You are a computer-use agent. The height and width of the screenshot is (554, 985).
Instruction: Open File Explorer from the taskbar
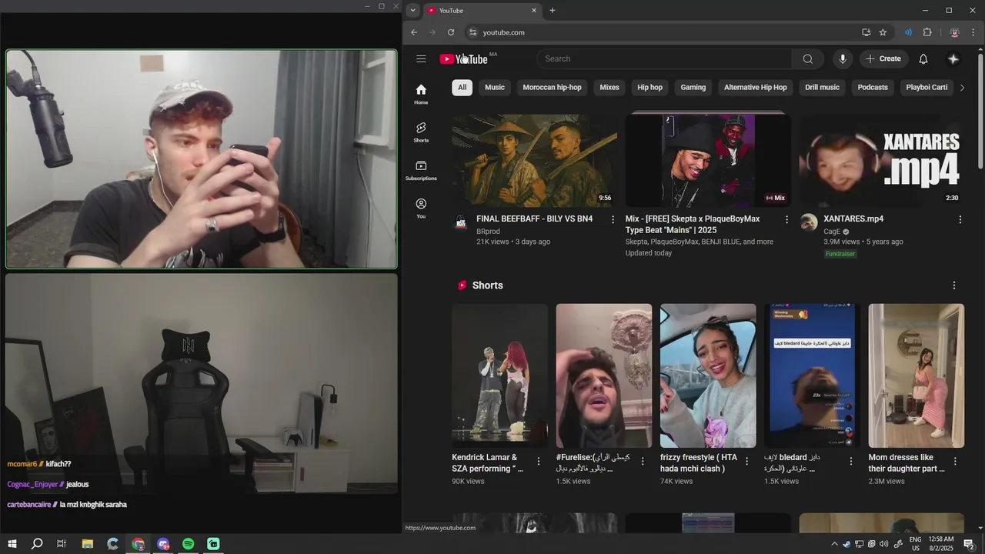click(87, 544)
